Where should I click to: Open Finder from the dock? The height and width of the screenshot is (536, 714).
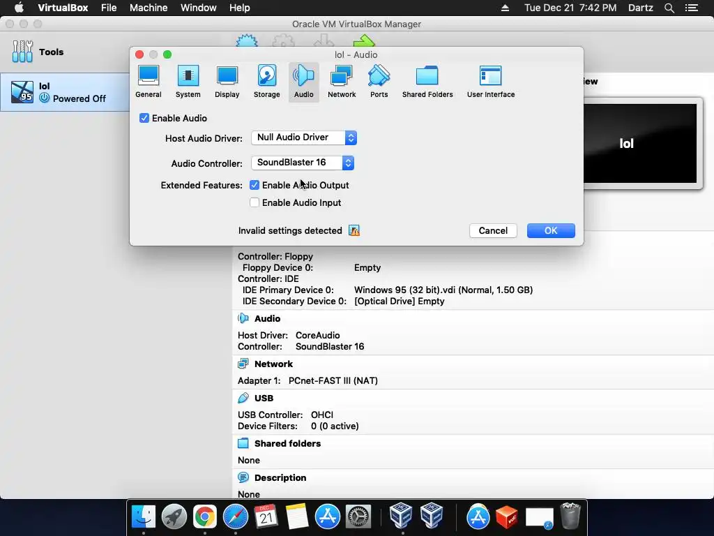[144, 516]
